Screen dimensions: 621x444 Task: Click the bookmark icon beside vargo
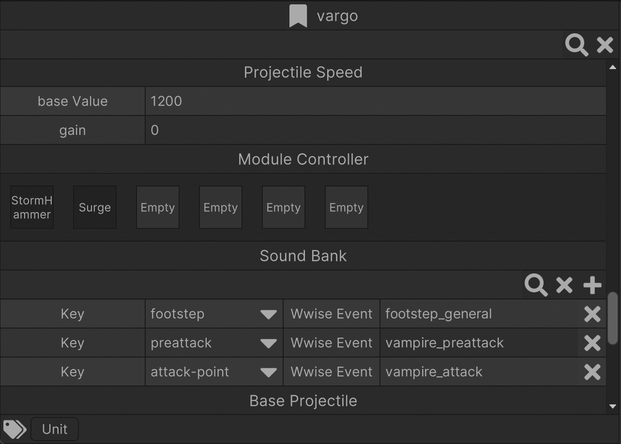click(x=298, y=16)
